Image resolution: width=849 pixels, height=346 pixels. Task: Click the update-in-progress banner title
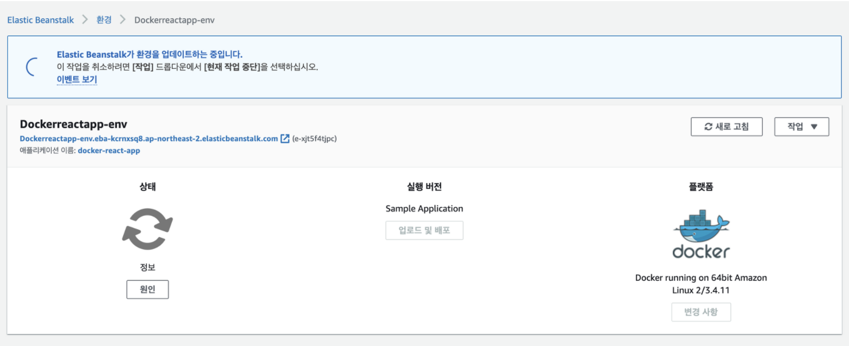click(x=150, y=55)
